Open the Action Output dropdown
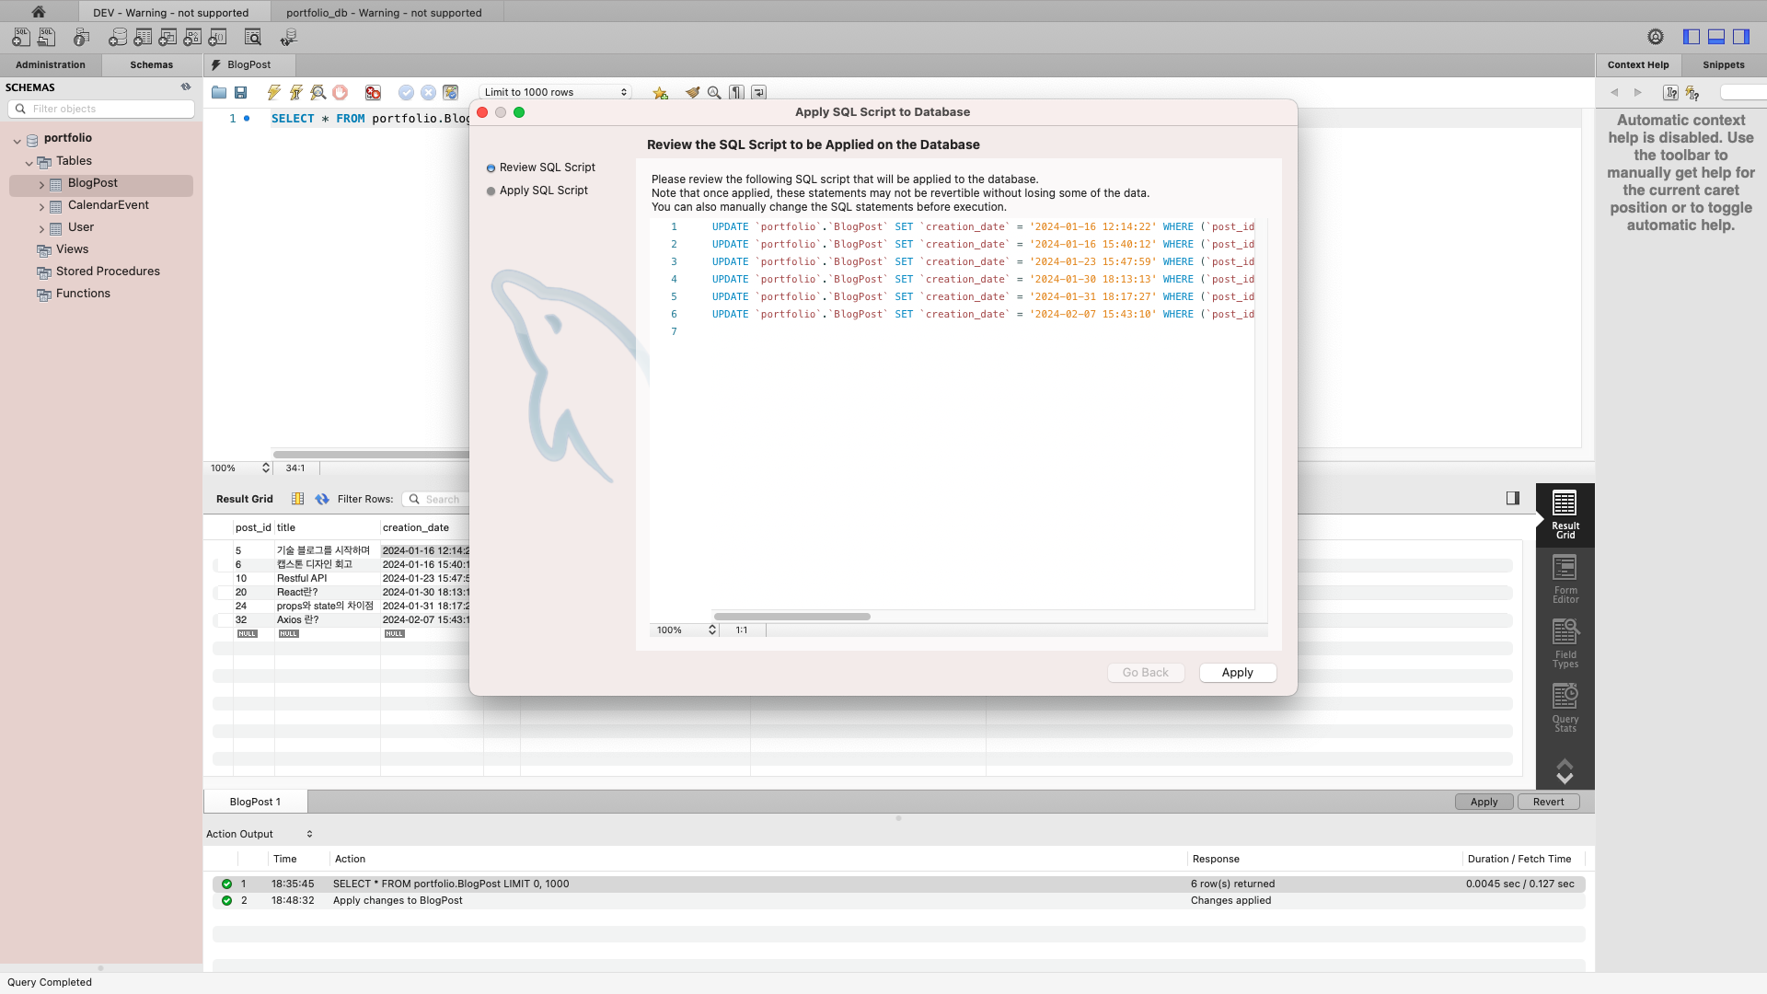 (260, 834)
